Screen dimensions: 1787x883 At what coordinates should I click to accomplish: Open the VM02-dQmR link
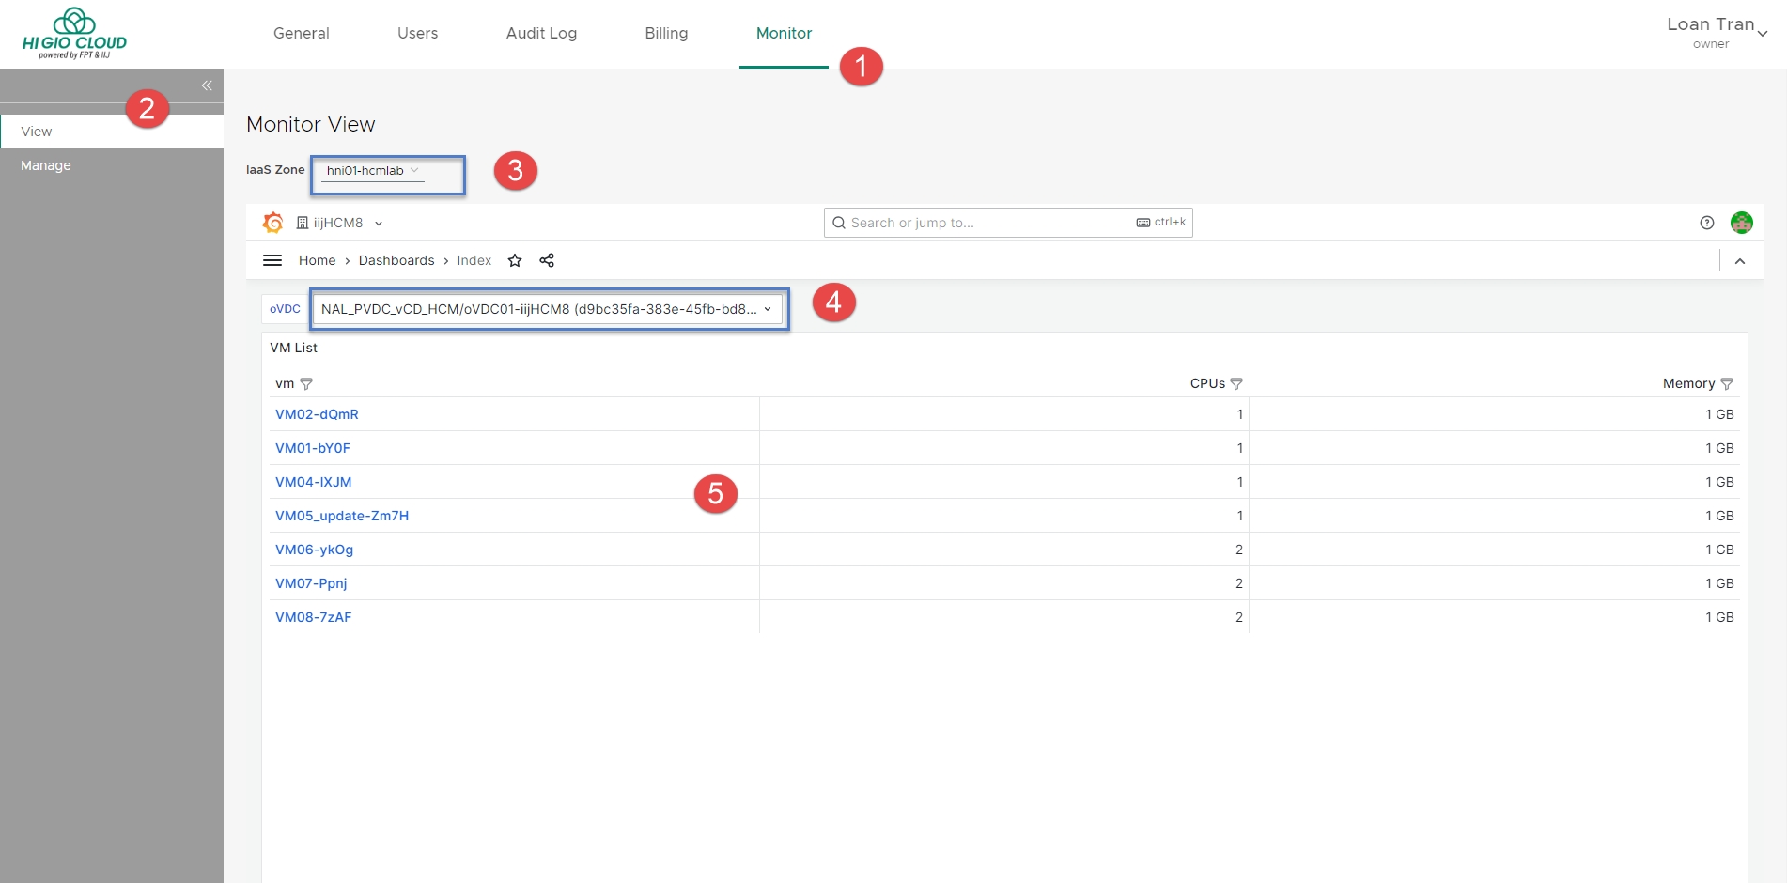pos(317,414)
